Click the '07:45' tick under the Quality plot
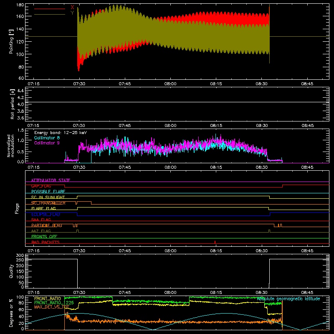This screenshot has width=334, height=334. 125,293
